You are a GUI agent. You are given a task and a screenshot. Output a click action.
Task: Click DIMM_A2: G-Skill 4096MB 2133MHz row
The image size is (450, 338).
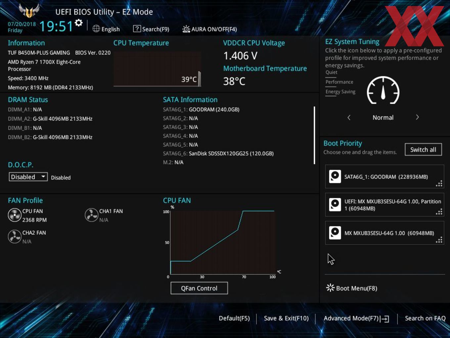point(50,119)
